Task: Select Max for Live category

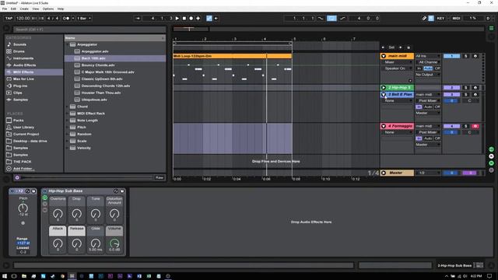Action: (23, 79)
